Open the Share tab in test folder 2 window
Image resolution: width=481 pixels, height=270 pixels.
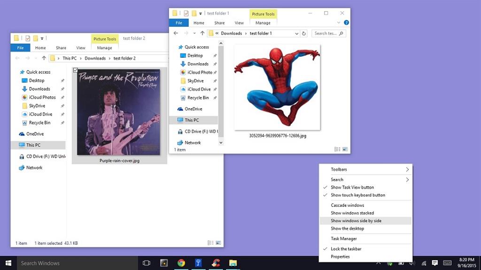tap(61, 48)
